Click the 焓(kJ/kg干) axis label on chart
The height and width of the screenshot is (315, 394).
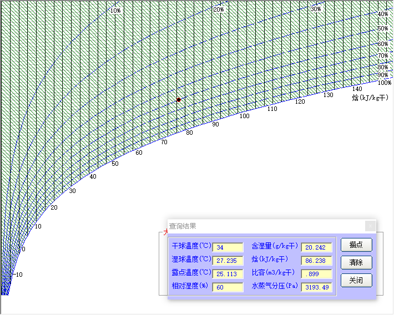(x=370, y=98)
